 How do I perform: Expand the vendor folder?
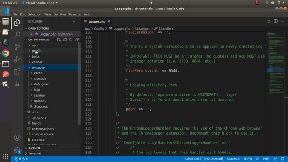(52, 62)
